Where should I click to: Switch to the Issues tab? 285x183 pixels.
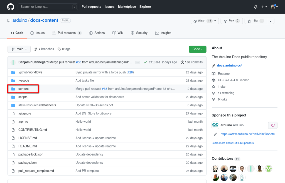[x=38, y=33]
